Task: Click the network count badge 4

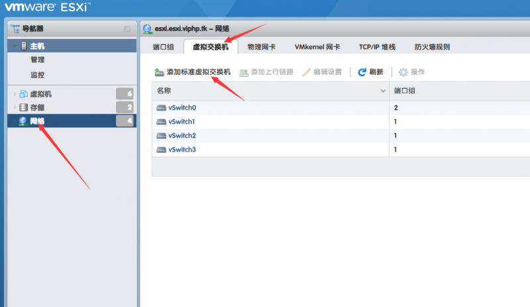Action: (x=125, y=121)
